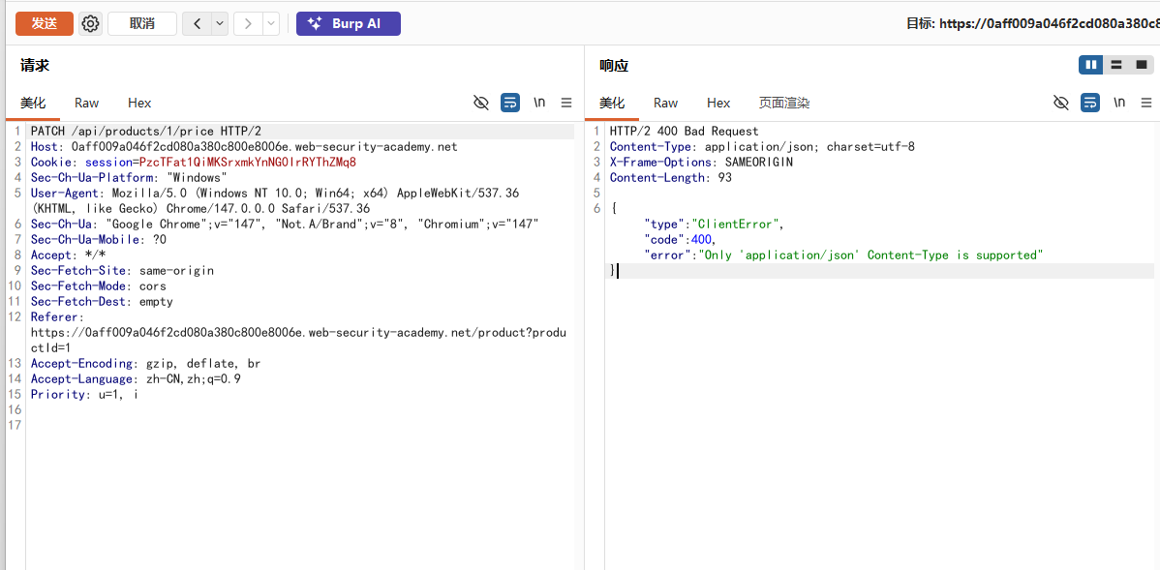The height and width of the screenshot is (570, 1160).
Task: Switch response view to Raw tab
Action: coord(666,103)
